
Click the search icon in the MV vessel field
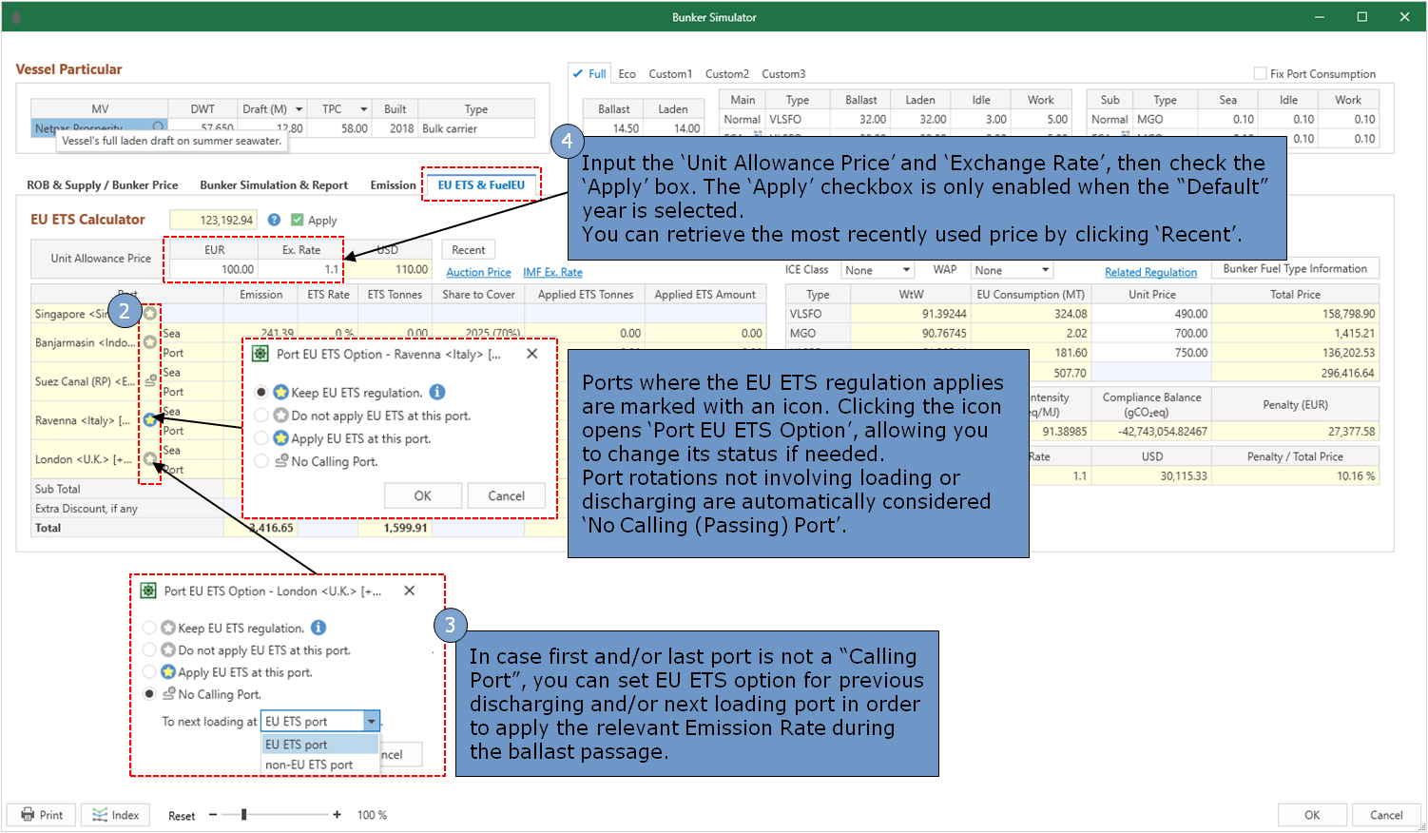[158, 126]
